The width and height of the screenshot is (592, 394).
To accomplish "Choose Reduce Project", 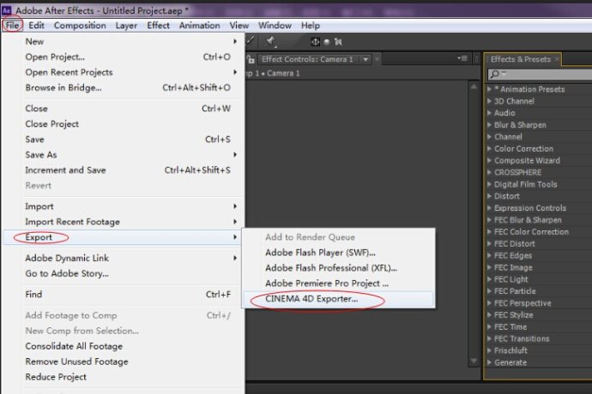I will click(123, 377).
